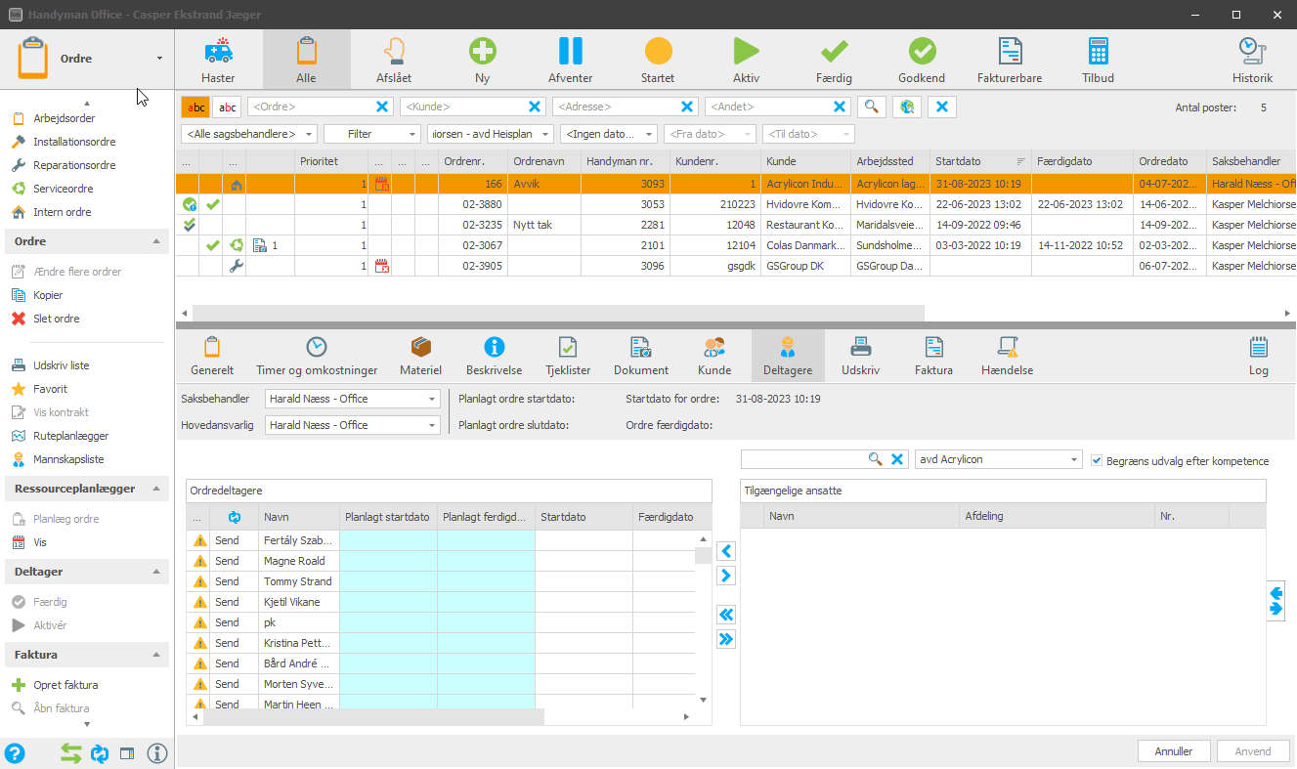The width and height of the screenshot is (1297, 769).
Task: Show Aktiv orders
Action: (x=746, y=60)
